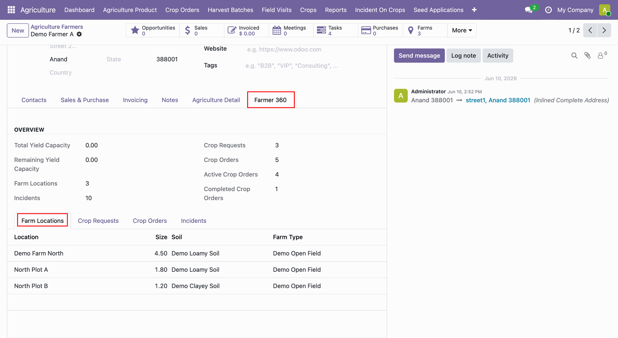The width and height of the screenshot is (618, 338).
Task: Add a menu with the plus icon
Action: (x=474, y=10)
